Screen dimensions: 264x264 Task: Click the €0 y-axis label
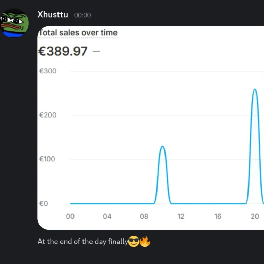point(44,204)
